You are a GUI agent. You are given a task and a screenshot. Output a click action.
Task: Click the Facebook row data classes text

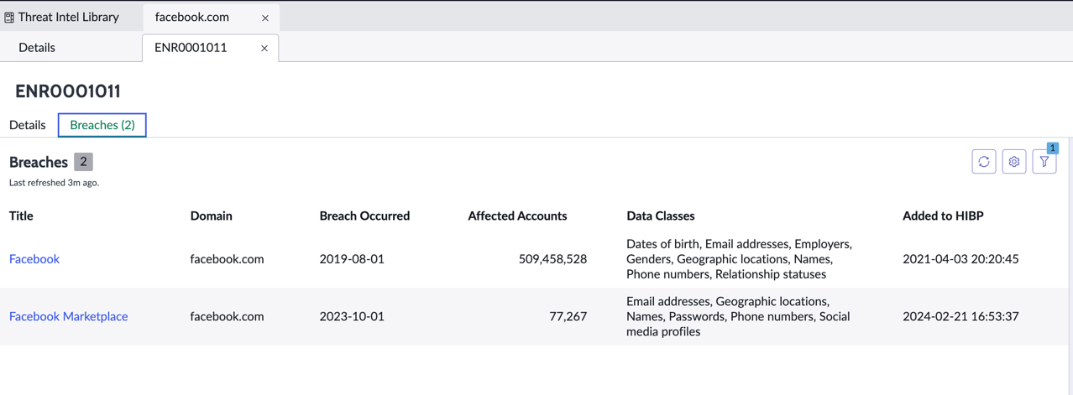(x=739, y=259)
